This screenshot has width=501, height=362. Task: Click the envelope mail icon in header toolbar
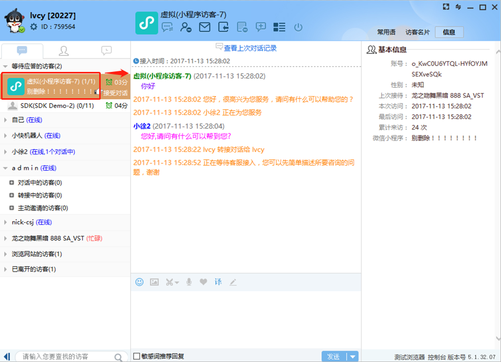[204, 27]
